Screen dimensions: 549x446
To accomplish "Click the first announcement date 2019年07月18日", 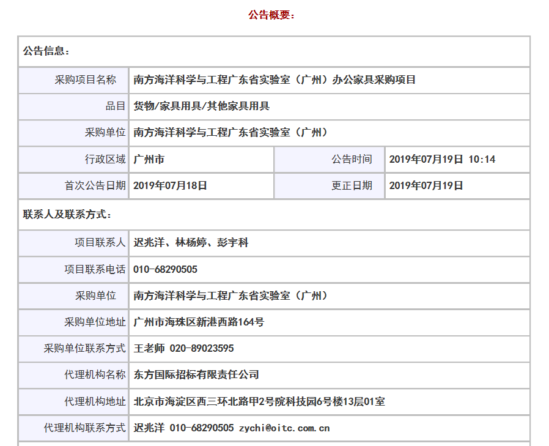I will (171, 186).
